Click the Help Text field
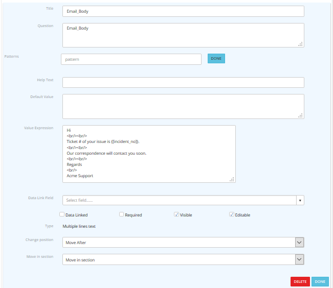This screenshot has width=333, height=288. pyautogui.click(x=183, y=82)
